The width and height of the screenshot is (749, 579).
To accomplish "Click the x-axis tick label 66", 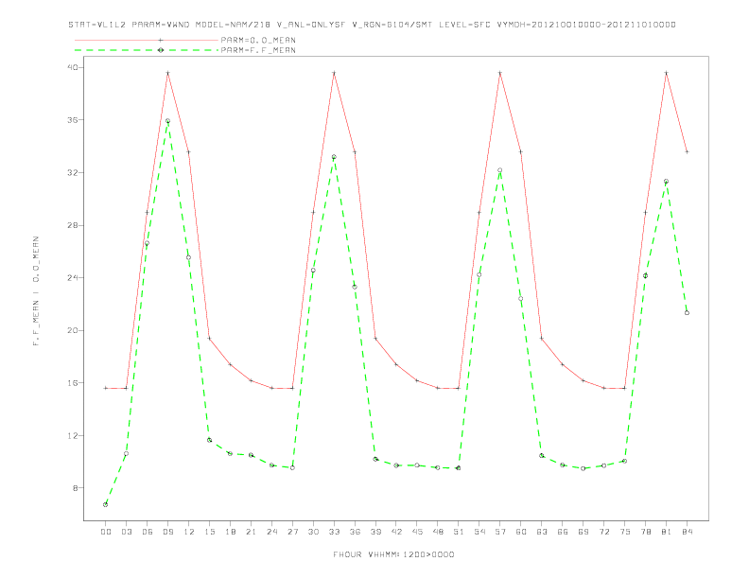I will click(563, 532).
